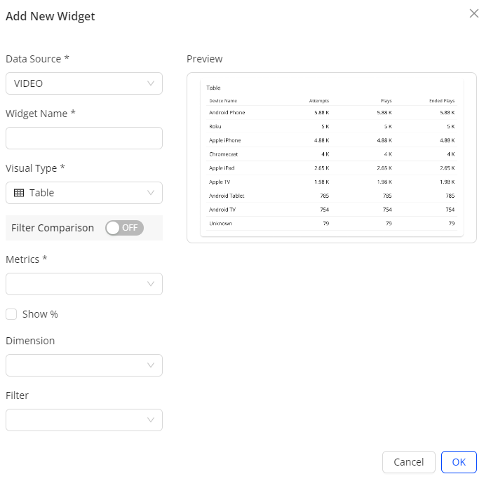Click the table icon in Visual Type
491x481 pixels.
pyautogui.click(x=19, y=193)
